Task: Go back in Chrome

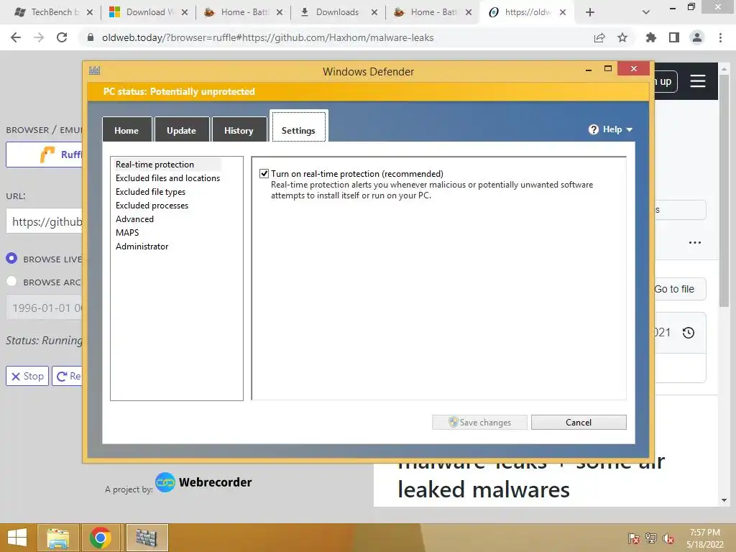Action: click(16, 37)
